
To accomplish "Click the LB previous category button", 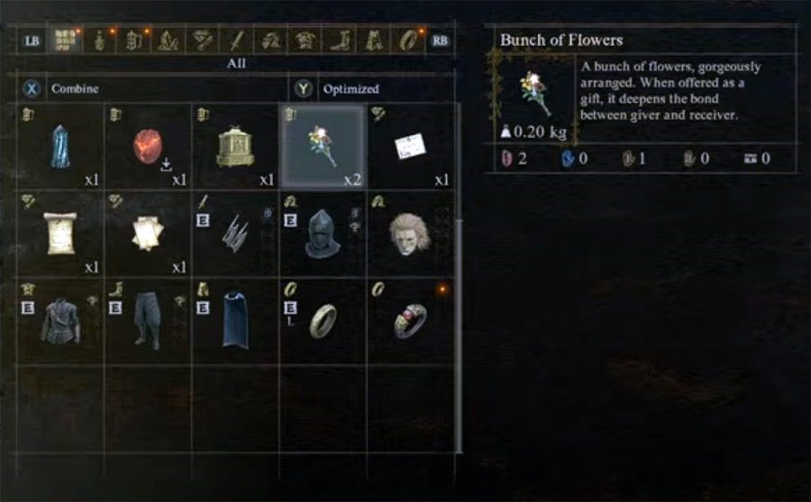I will [32, 41].
